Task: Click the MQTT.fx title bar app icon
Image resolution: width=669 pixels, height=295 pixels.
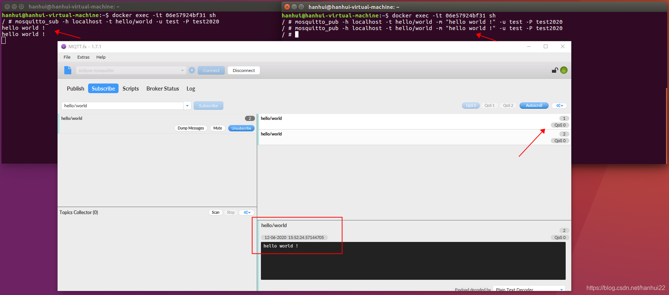Action: pos(64,46)
